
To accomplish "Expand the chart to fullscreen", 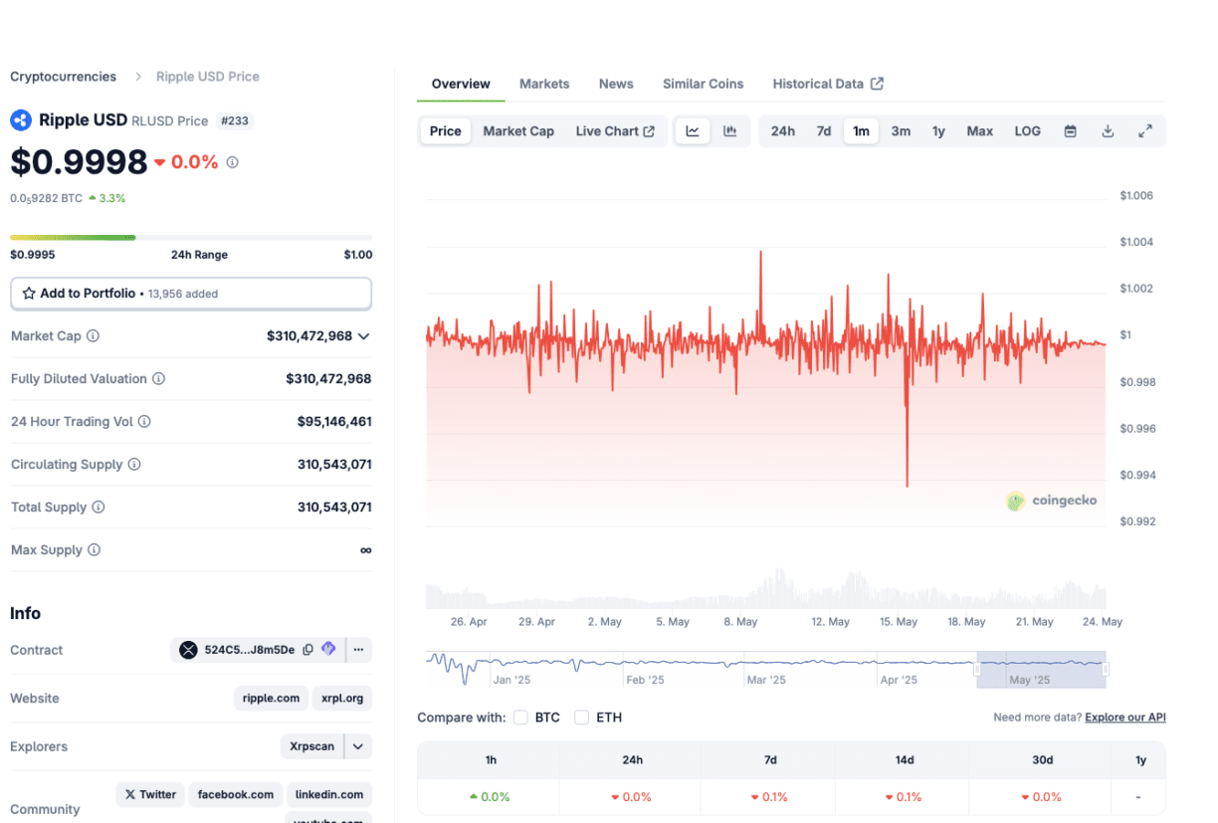I will (1145, 131).
